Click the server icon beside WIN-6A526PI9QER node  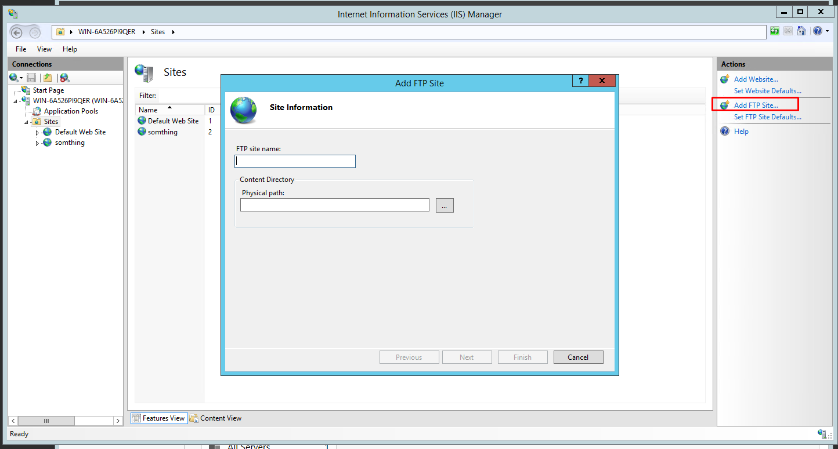[x=26, y=100]
